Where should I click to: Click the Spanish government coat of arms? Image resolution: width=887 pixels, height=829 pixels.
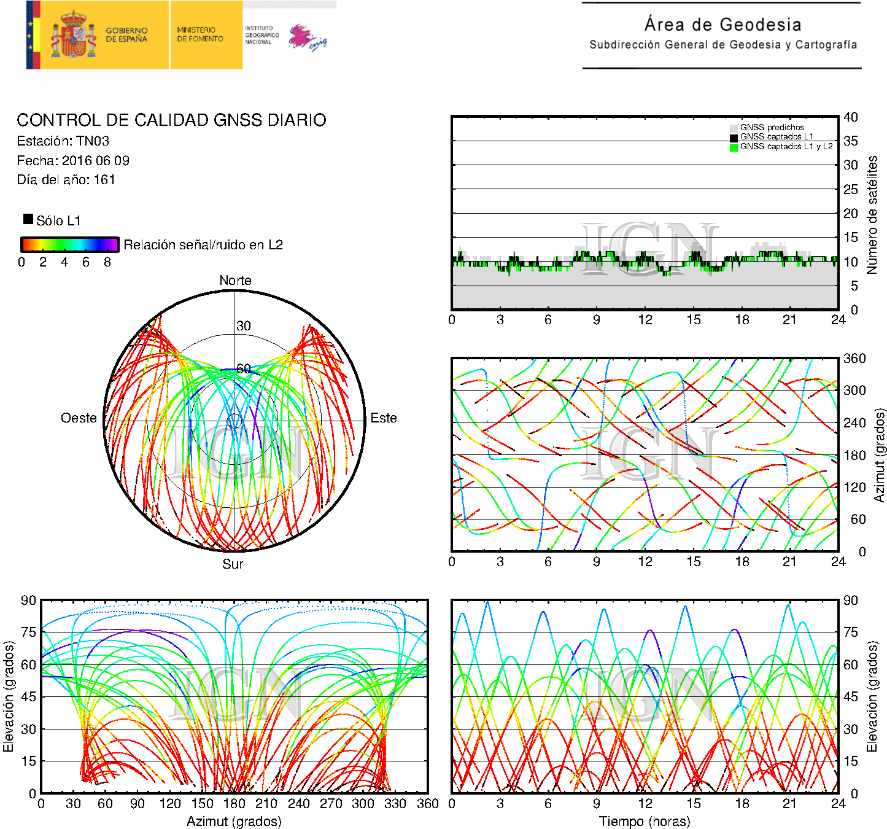pos(73,35)
